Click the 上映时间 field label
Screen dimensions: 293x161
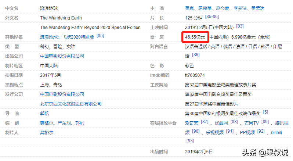pyautogui.click(x=159, y=28)
